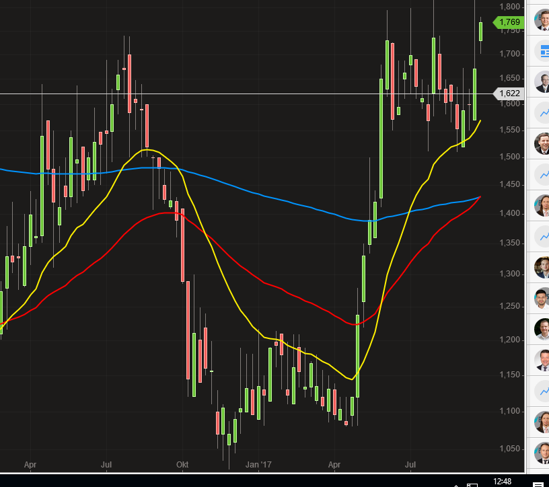Open the Action Center icon in the taskbar
The image size is (549, 487).
538,484
